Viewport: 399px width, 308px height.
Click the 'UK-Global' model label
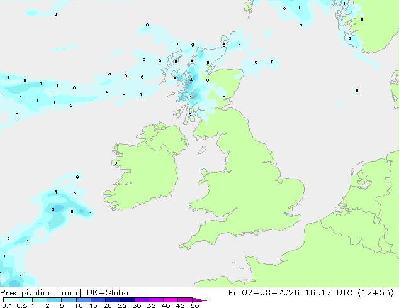109,293
